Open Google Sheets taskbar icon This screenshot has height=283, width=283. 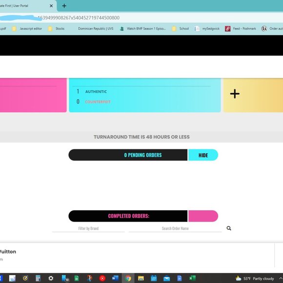coord(77,278)
